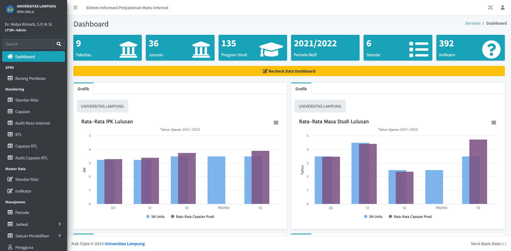The image size is (511, 251).
Task: Open the Universitas Lampung footer link
Action: coord(125,244)
